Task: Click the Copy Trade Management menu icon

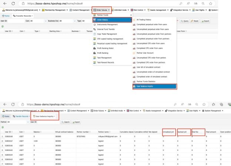Action: click(94, 34)
